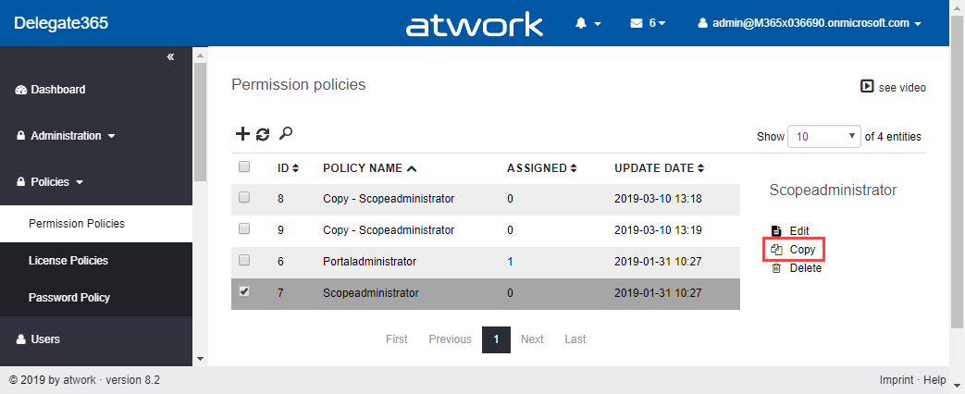The height and width of the screenshot is (394, 965).
Task: Click the Delete trash icon
Action: coord(776,268)
